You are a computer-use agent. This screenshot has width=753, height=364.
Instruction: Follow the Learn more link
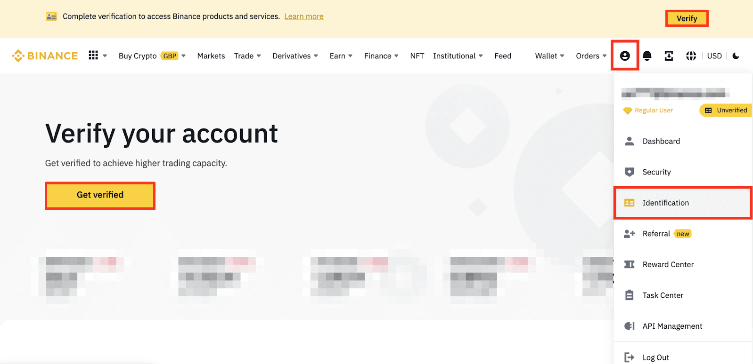(x=304, y=16)
